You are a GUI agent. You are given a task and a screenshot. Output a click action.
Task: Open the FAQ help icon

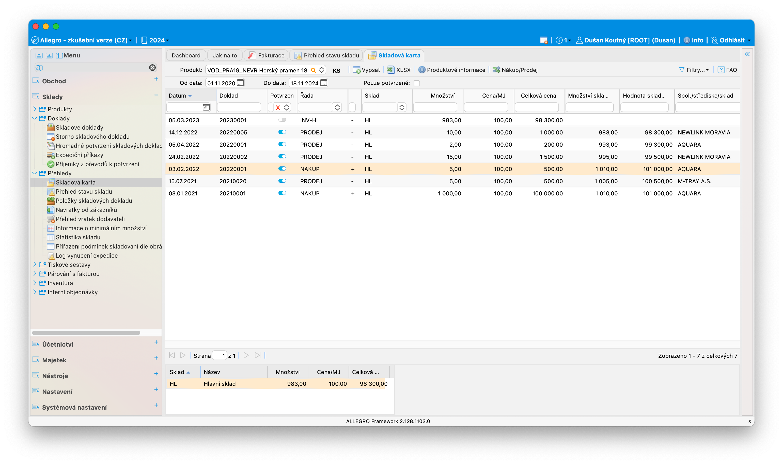721,70
